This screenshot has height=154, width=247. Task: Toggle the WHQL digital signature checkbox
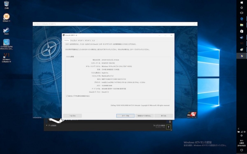[x=67, y=96]
